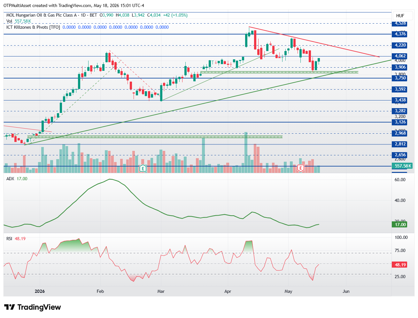Click the 40.00 ADX scale value
Image resolution: width=418 pixels, height=318 pixels.
400,200
